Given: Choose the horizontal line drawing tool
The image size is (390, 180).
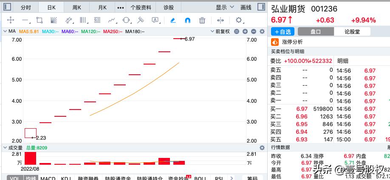Looking at the screenshot, I should (x=25, y=20).
